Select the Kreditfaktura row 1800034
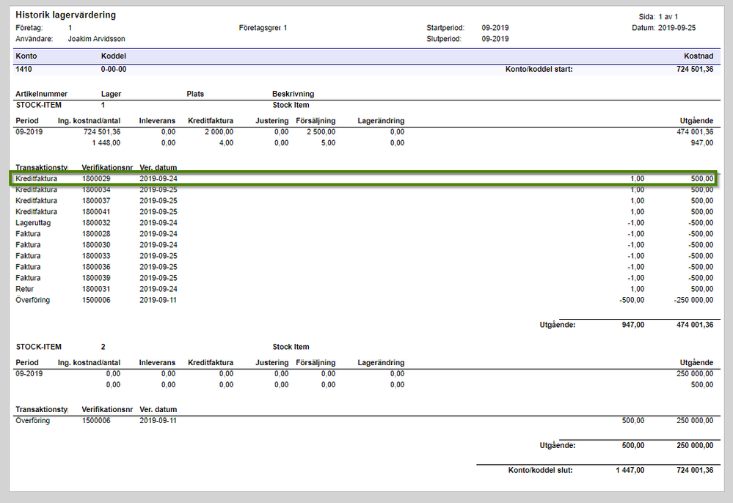The height and width of the screenshot is (503, 733). pos(365,190)
